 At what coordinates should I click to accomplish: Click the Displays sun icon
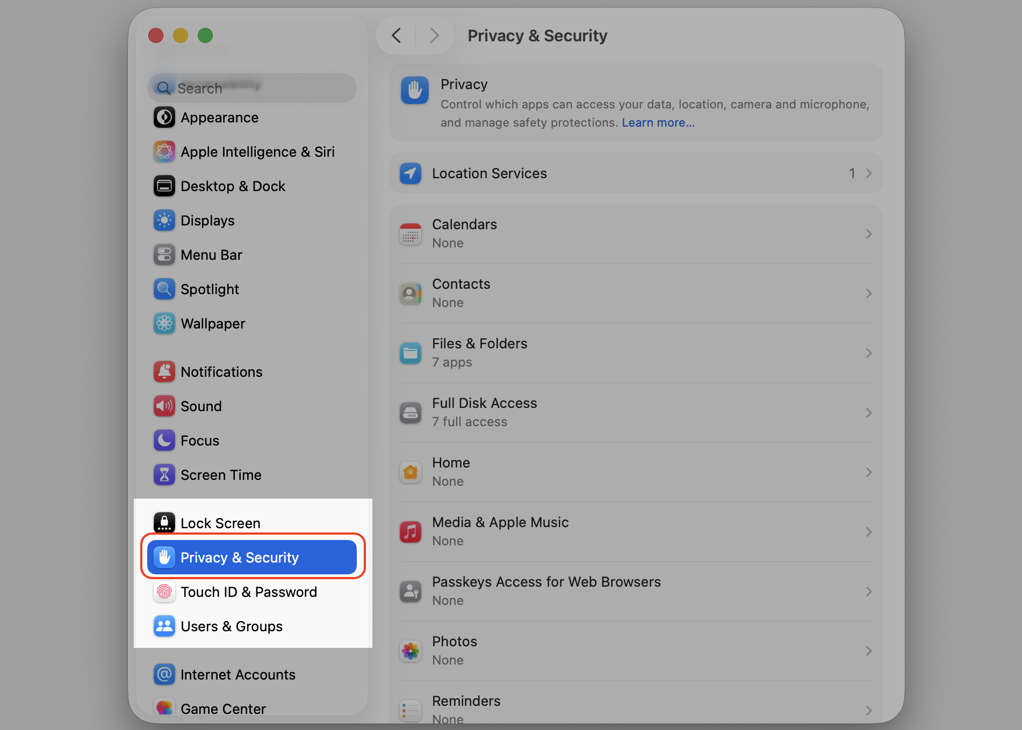pos(164,221)
